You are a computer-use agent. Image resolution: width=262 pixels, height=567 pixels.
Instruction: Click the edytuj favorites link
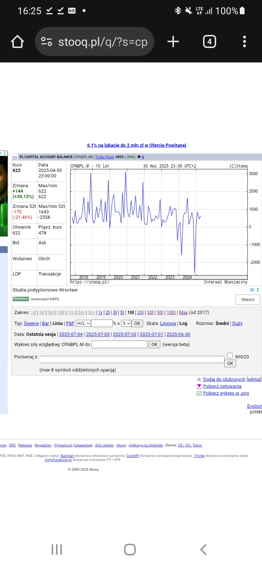[254, 379]
